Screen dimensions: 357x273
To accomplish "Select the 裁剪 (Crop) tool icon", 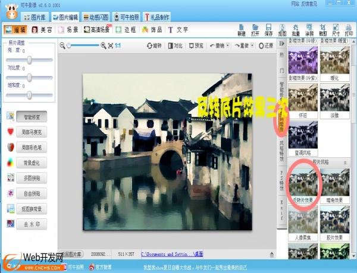I will click(323, 29).
